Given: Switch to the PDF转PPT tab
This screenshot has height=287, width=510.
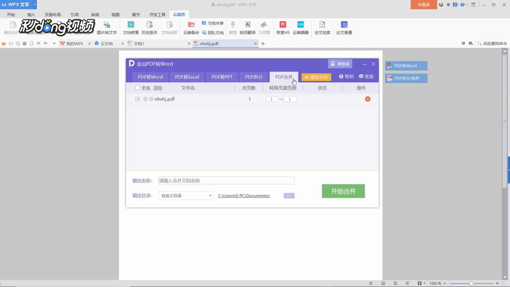Looking at the screenshot, I should [x=222, y=77].
